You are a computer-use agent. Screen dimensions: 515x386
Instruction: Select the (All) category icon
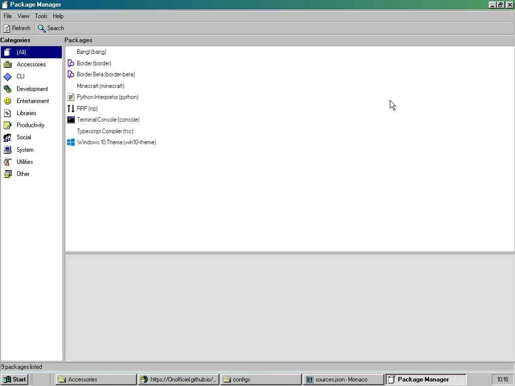[x=7, y=52]
